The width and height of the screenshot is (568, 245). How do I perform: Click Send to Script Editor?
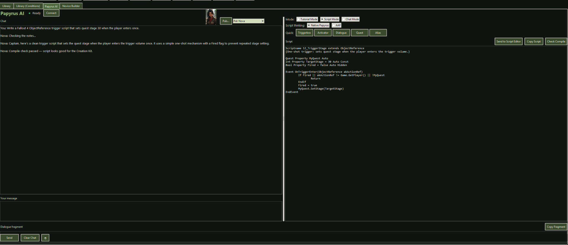pyautogui.click(x=509, y=41)
